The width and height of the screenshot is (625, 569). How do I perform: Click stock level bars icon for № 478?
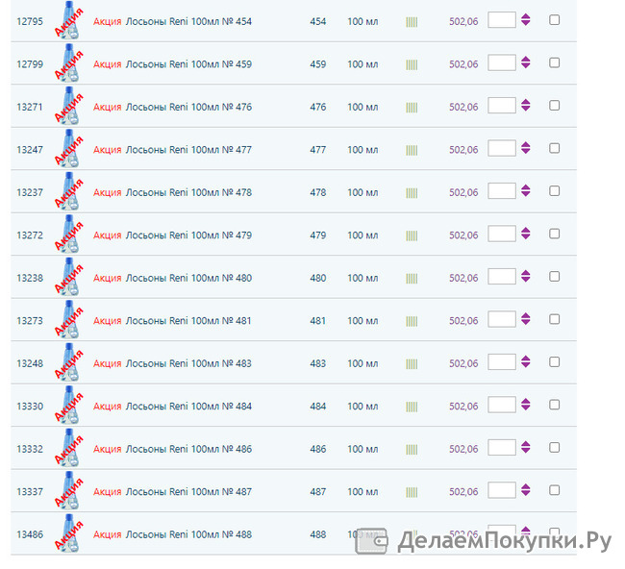412,193
